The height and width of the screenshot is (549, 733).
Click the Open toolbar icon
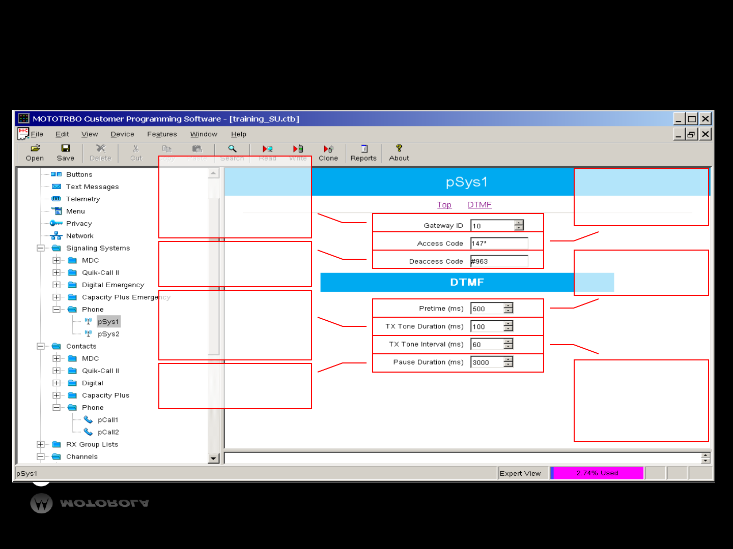tap(35, 153)
